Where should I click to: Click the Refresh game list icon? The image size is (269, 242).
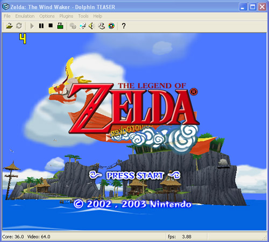(19, 26)
